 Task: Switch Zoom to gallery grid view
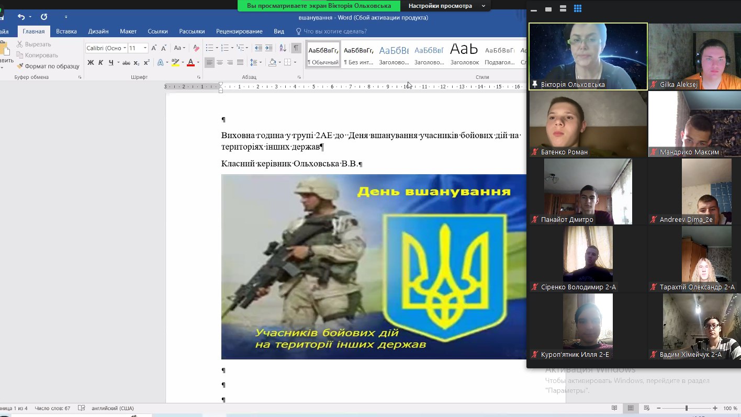[578, 9]
